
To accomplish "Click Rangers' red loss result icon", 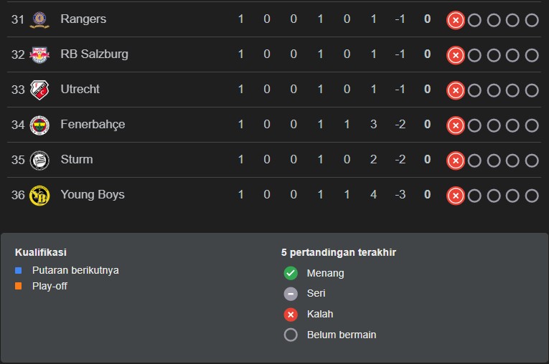I will [455, 20].
